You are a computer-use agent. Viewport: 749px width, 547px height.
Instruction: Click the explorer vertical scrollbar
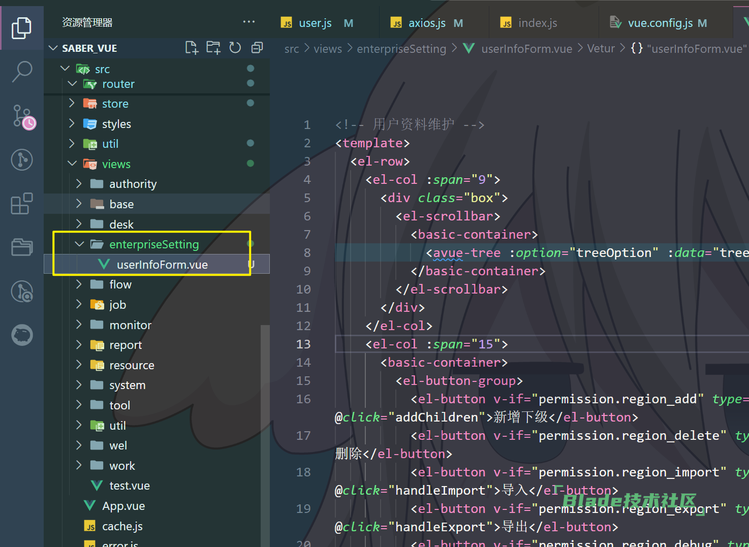point(265,436)
